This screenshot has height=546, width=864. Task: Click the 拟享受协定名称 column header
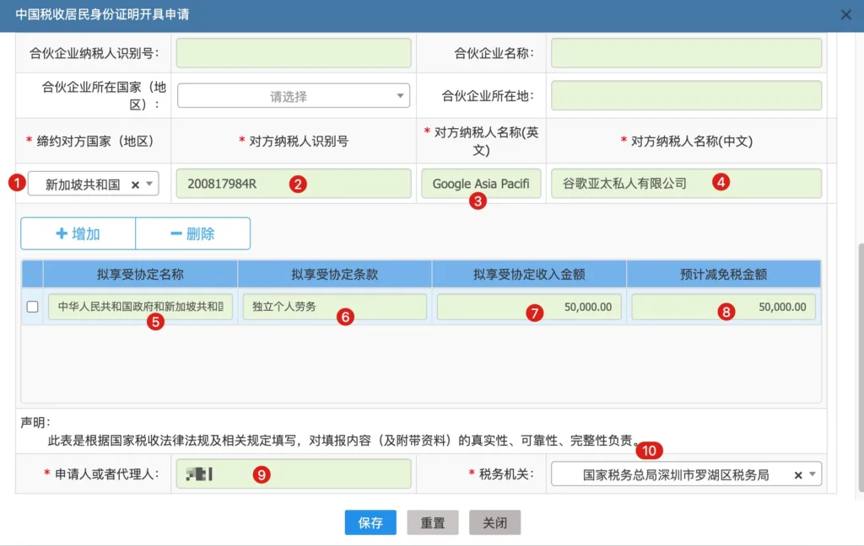(140, 274)
